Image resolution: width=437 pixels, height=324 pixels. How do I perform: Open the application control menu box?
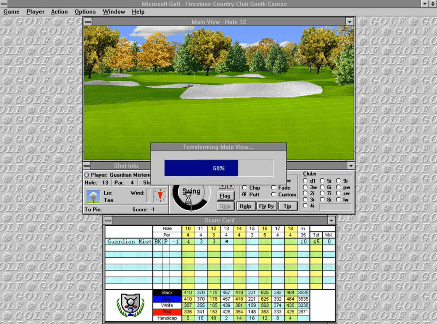(4, 4)
